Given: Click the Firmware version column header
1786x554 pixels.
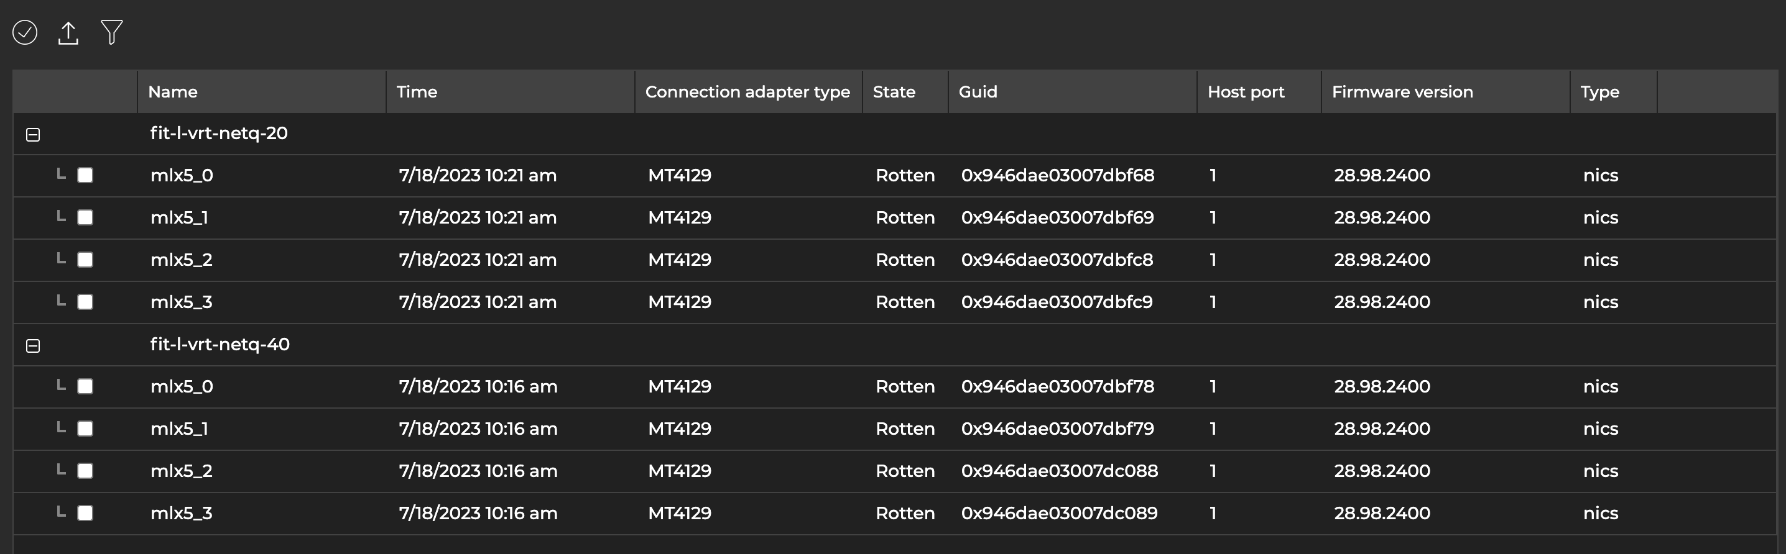Looking at the screenshot, I should coord(1402,91).
